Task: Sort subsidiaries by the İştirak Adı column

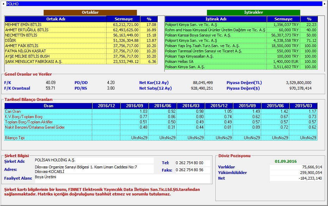Action: point(216,19)
